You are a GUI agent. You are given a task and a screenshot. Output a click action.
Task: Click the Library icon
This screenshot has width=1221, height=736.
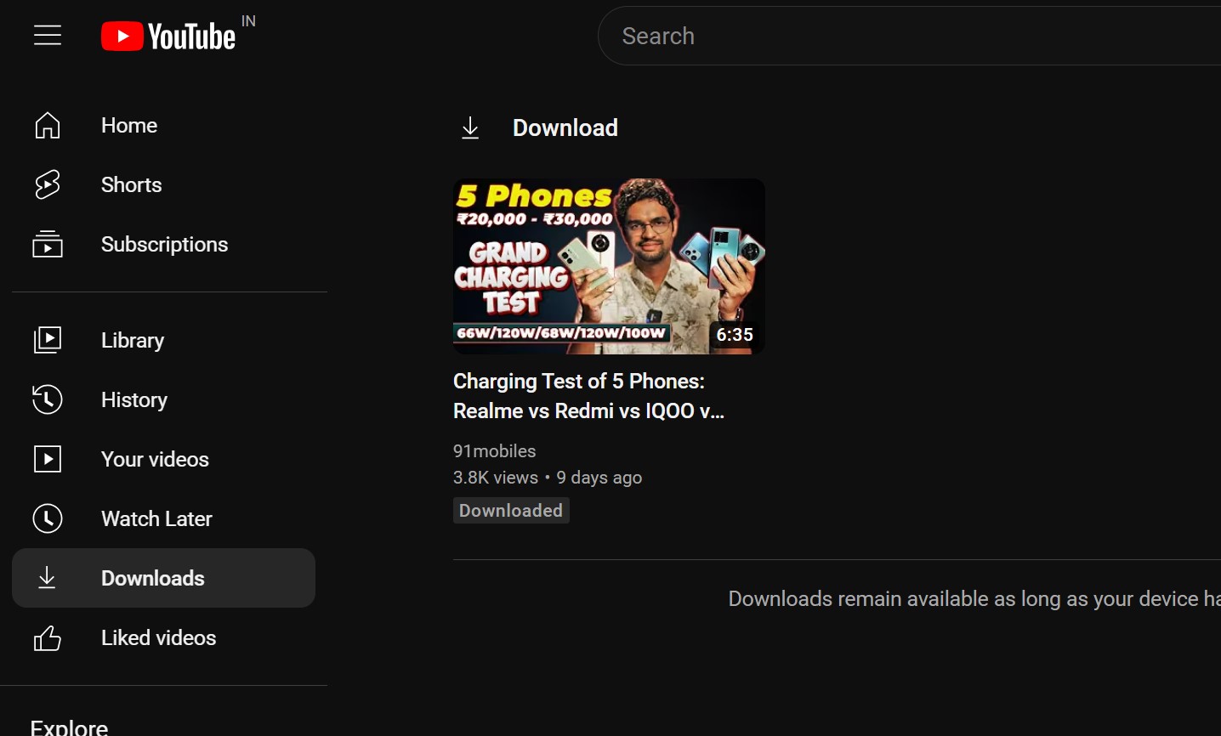(x=48, y=340)
